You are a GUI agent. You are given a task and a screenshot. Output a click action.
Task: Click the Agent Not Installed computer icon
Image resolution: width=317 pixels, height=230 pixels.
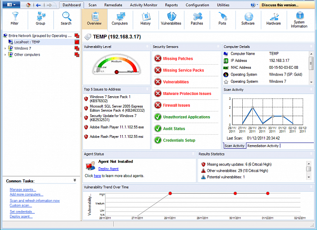[x=91, y=165]
